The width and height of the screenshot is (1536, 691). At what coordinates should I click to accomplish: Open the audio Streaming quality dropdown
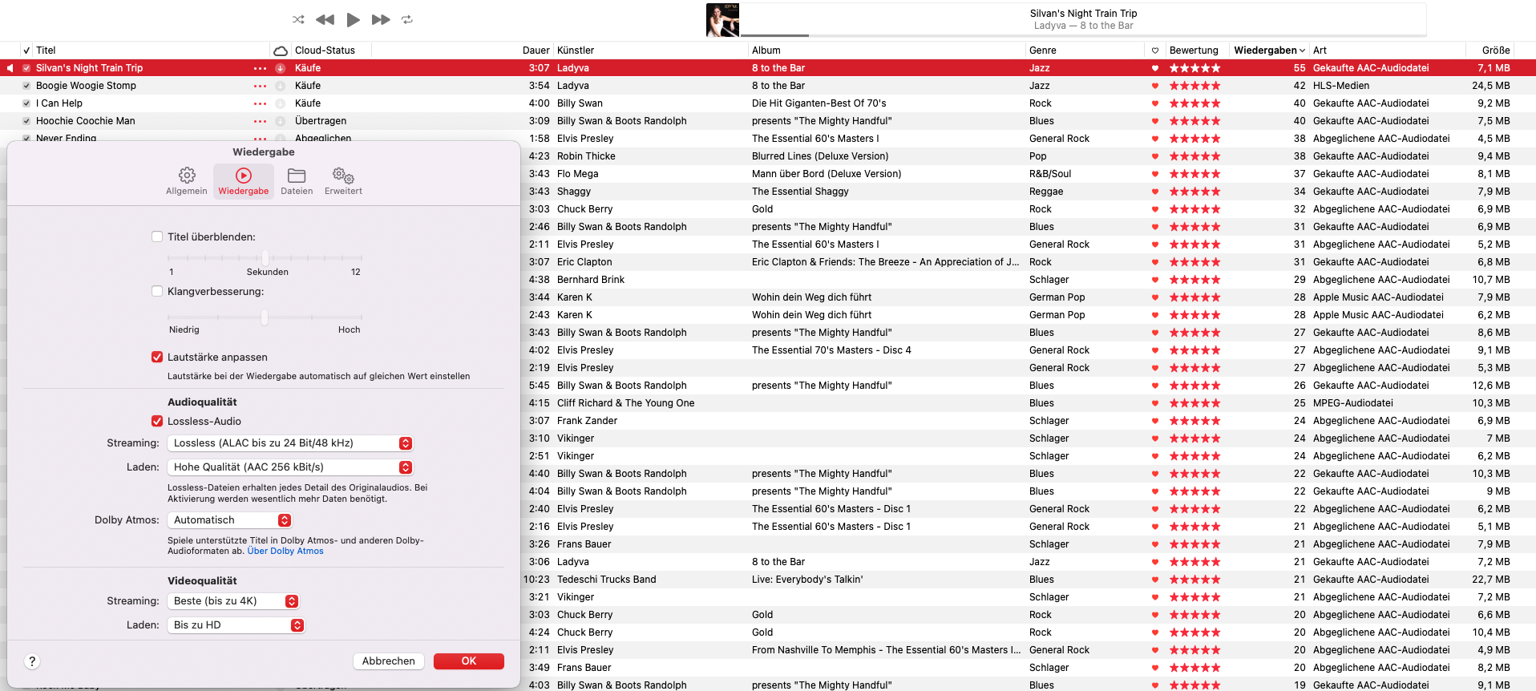(x=292, y=443)
